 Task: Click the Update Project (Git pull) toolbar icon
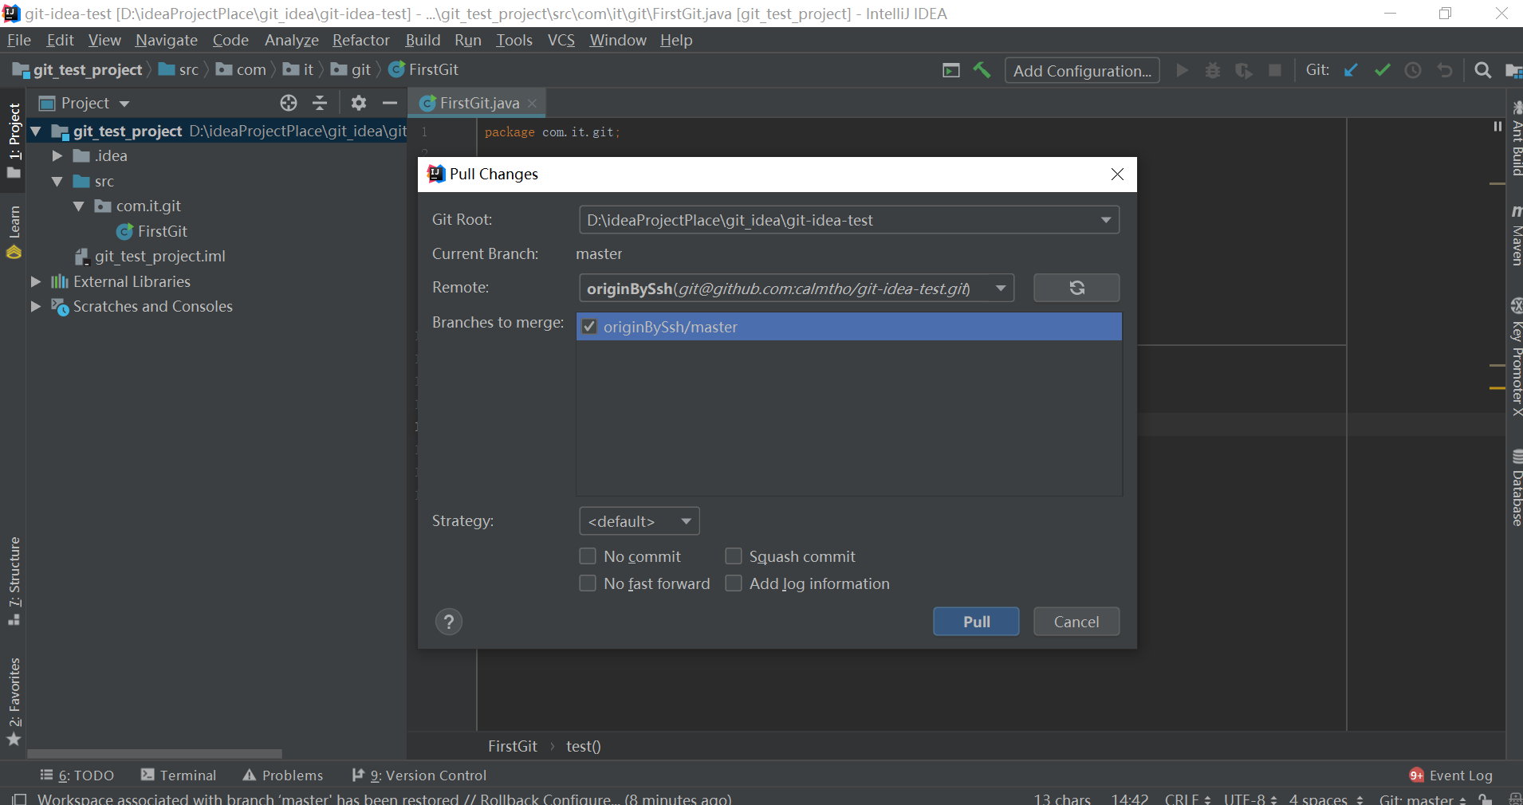pyautogui.click(x=1351, y=70)
